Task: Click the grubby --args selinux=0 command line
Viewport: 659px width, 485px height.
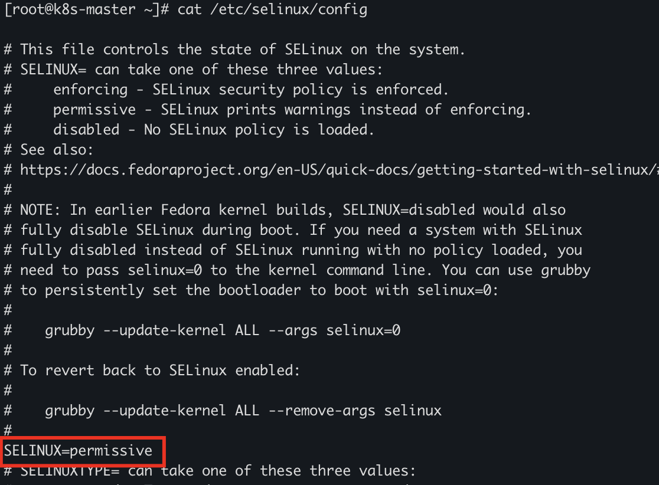Action: [x=223, y=330]
